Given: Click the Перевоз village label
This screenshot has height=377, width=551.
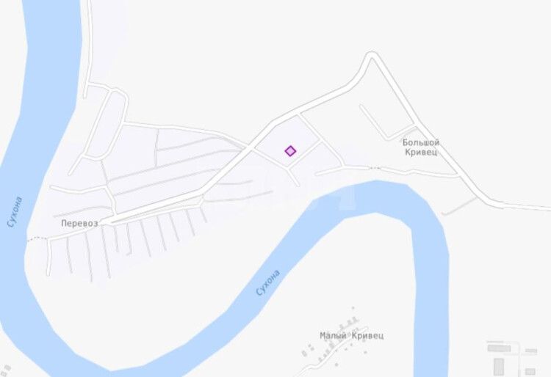Looking at the screenshot, I should coord(79,224).
